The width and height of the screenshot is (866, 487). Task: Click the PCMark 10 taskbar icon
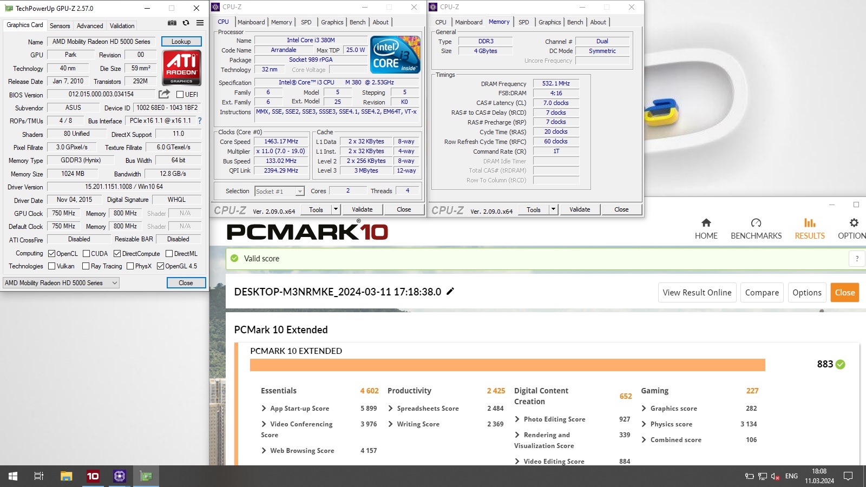coord(93,476)
